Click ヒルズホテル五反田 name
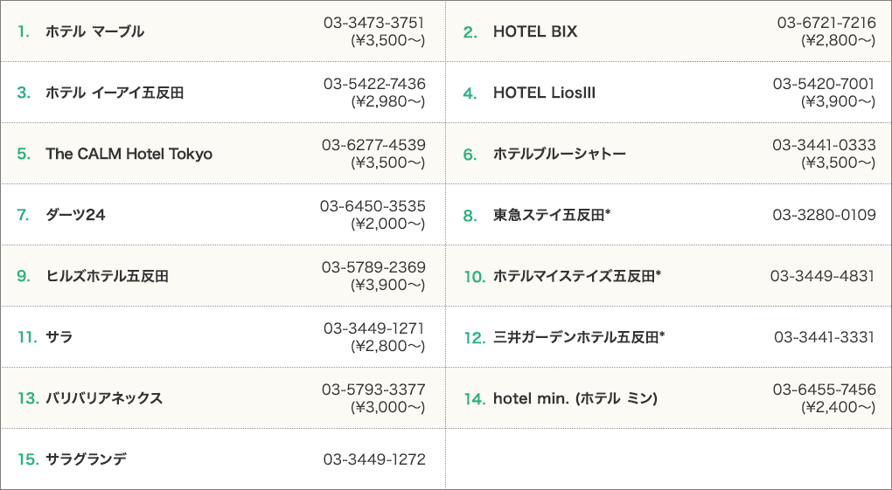The image size is (892, 490). pyautogui.click(x=107, y=276)
